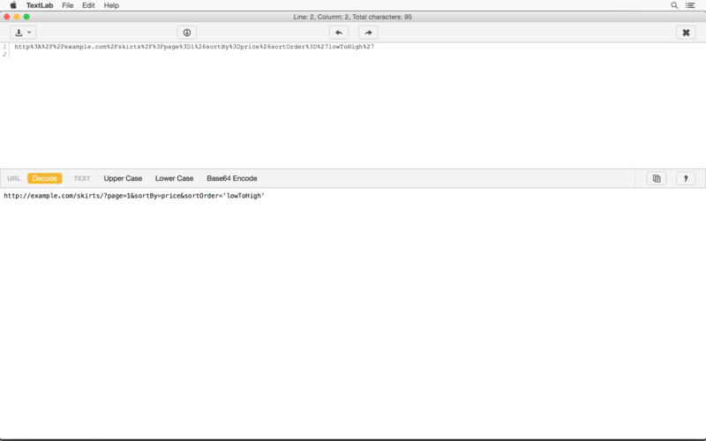
Task: Click into the encoded URL input text
Action: [x=194, y=47]
